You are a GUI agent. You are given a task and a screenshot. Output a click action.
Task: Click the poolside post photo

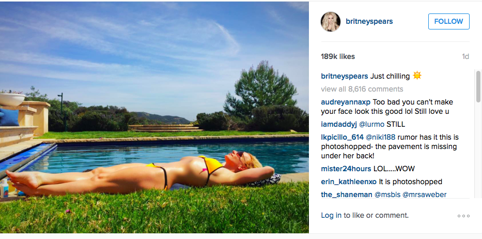click(x=154, y=117)
